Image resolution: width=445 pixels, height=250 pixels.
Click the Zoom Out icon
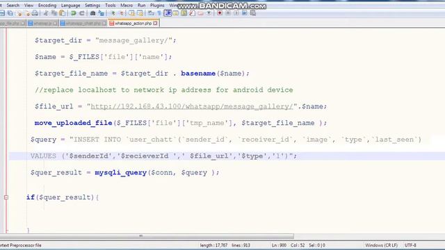(122, 13)
